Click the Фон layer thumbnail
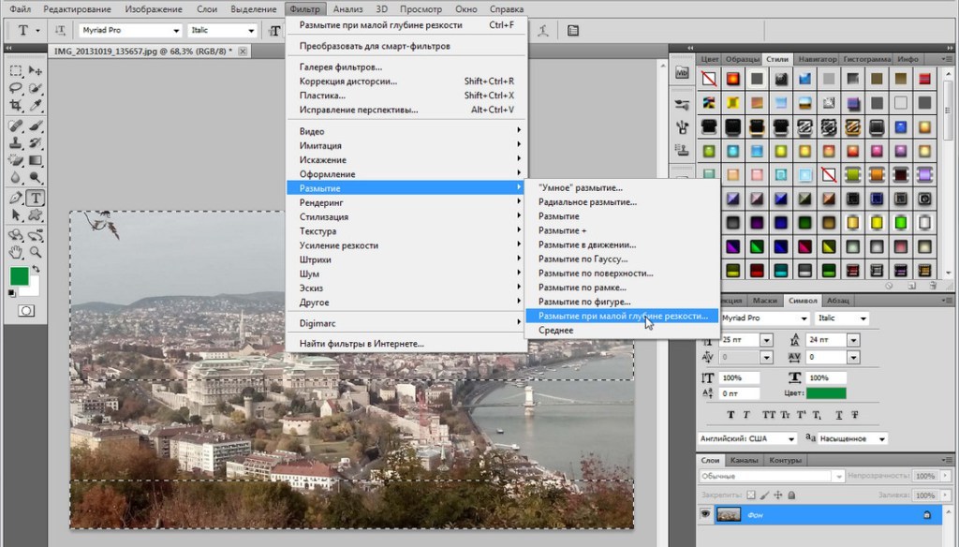Screen dimensions: 959x547 tap(729, 514)
